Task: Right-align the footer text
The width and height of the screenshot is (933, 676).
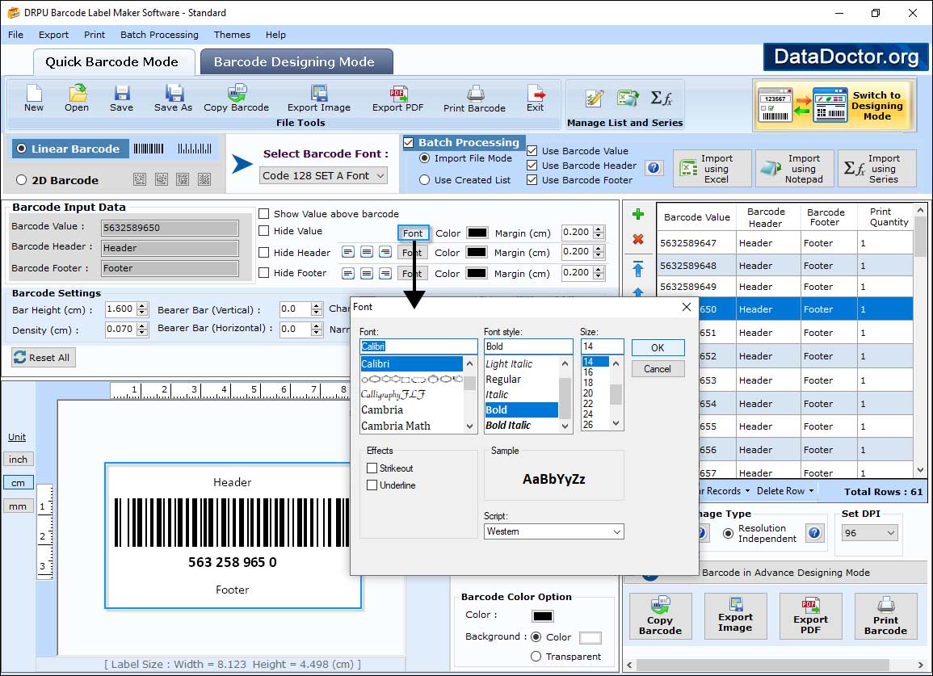Action: [x=385, y=273]
